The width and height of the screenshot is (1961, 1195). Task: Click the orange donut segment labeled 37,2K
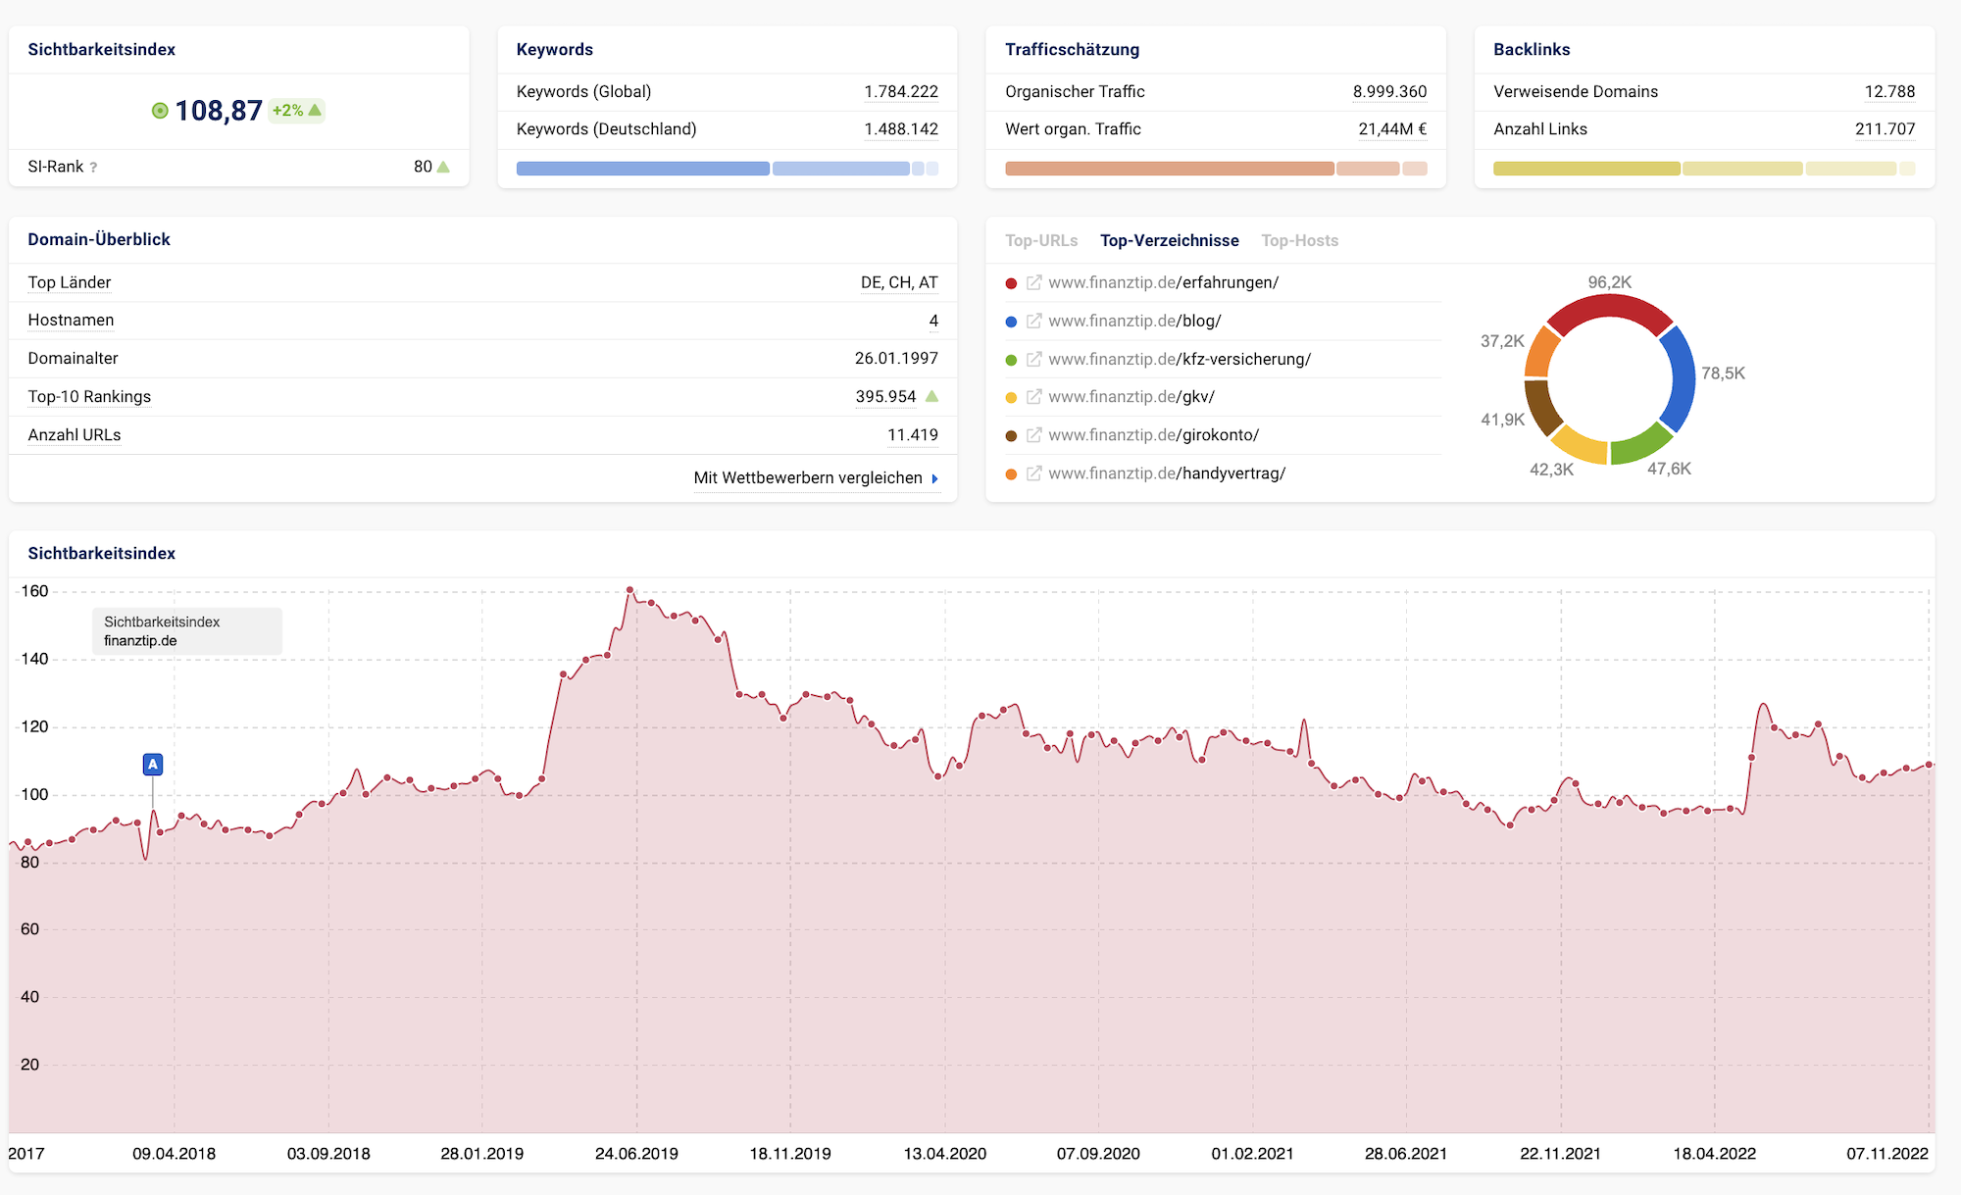point(1540,353)
